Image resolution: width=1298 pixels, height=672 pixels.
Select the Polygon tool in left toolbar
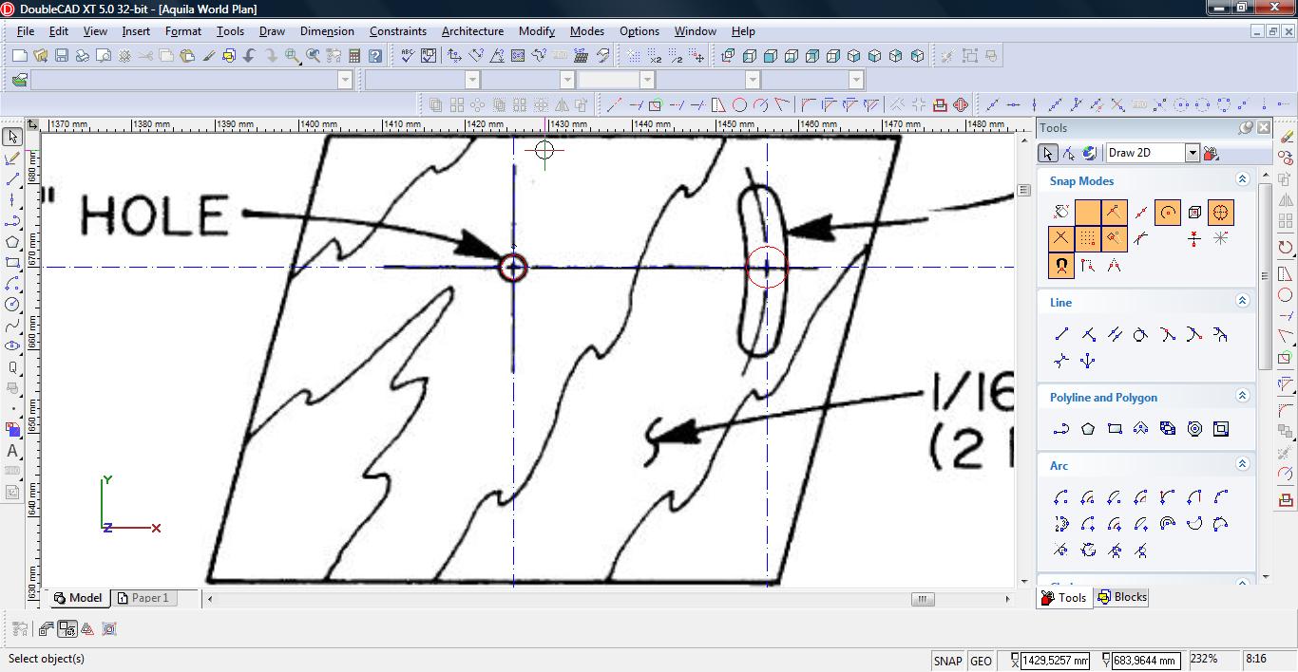click(12, 242)
